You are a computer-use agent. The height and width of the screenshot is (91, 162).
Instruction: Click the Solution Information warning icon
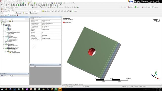10,52
